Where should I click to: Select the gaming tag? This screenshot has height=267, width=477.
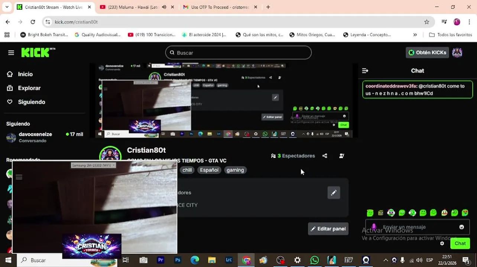(235, 170)
